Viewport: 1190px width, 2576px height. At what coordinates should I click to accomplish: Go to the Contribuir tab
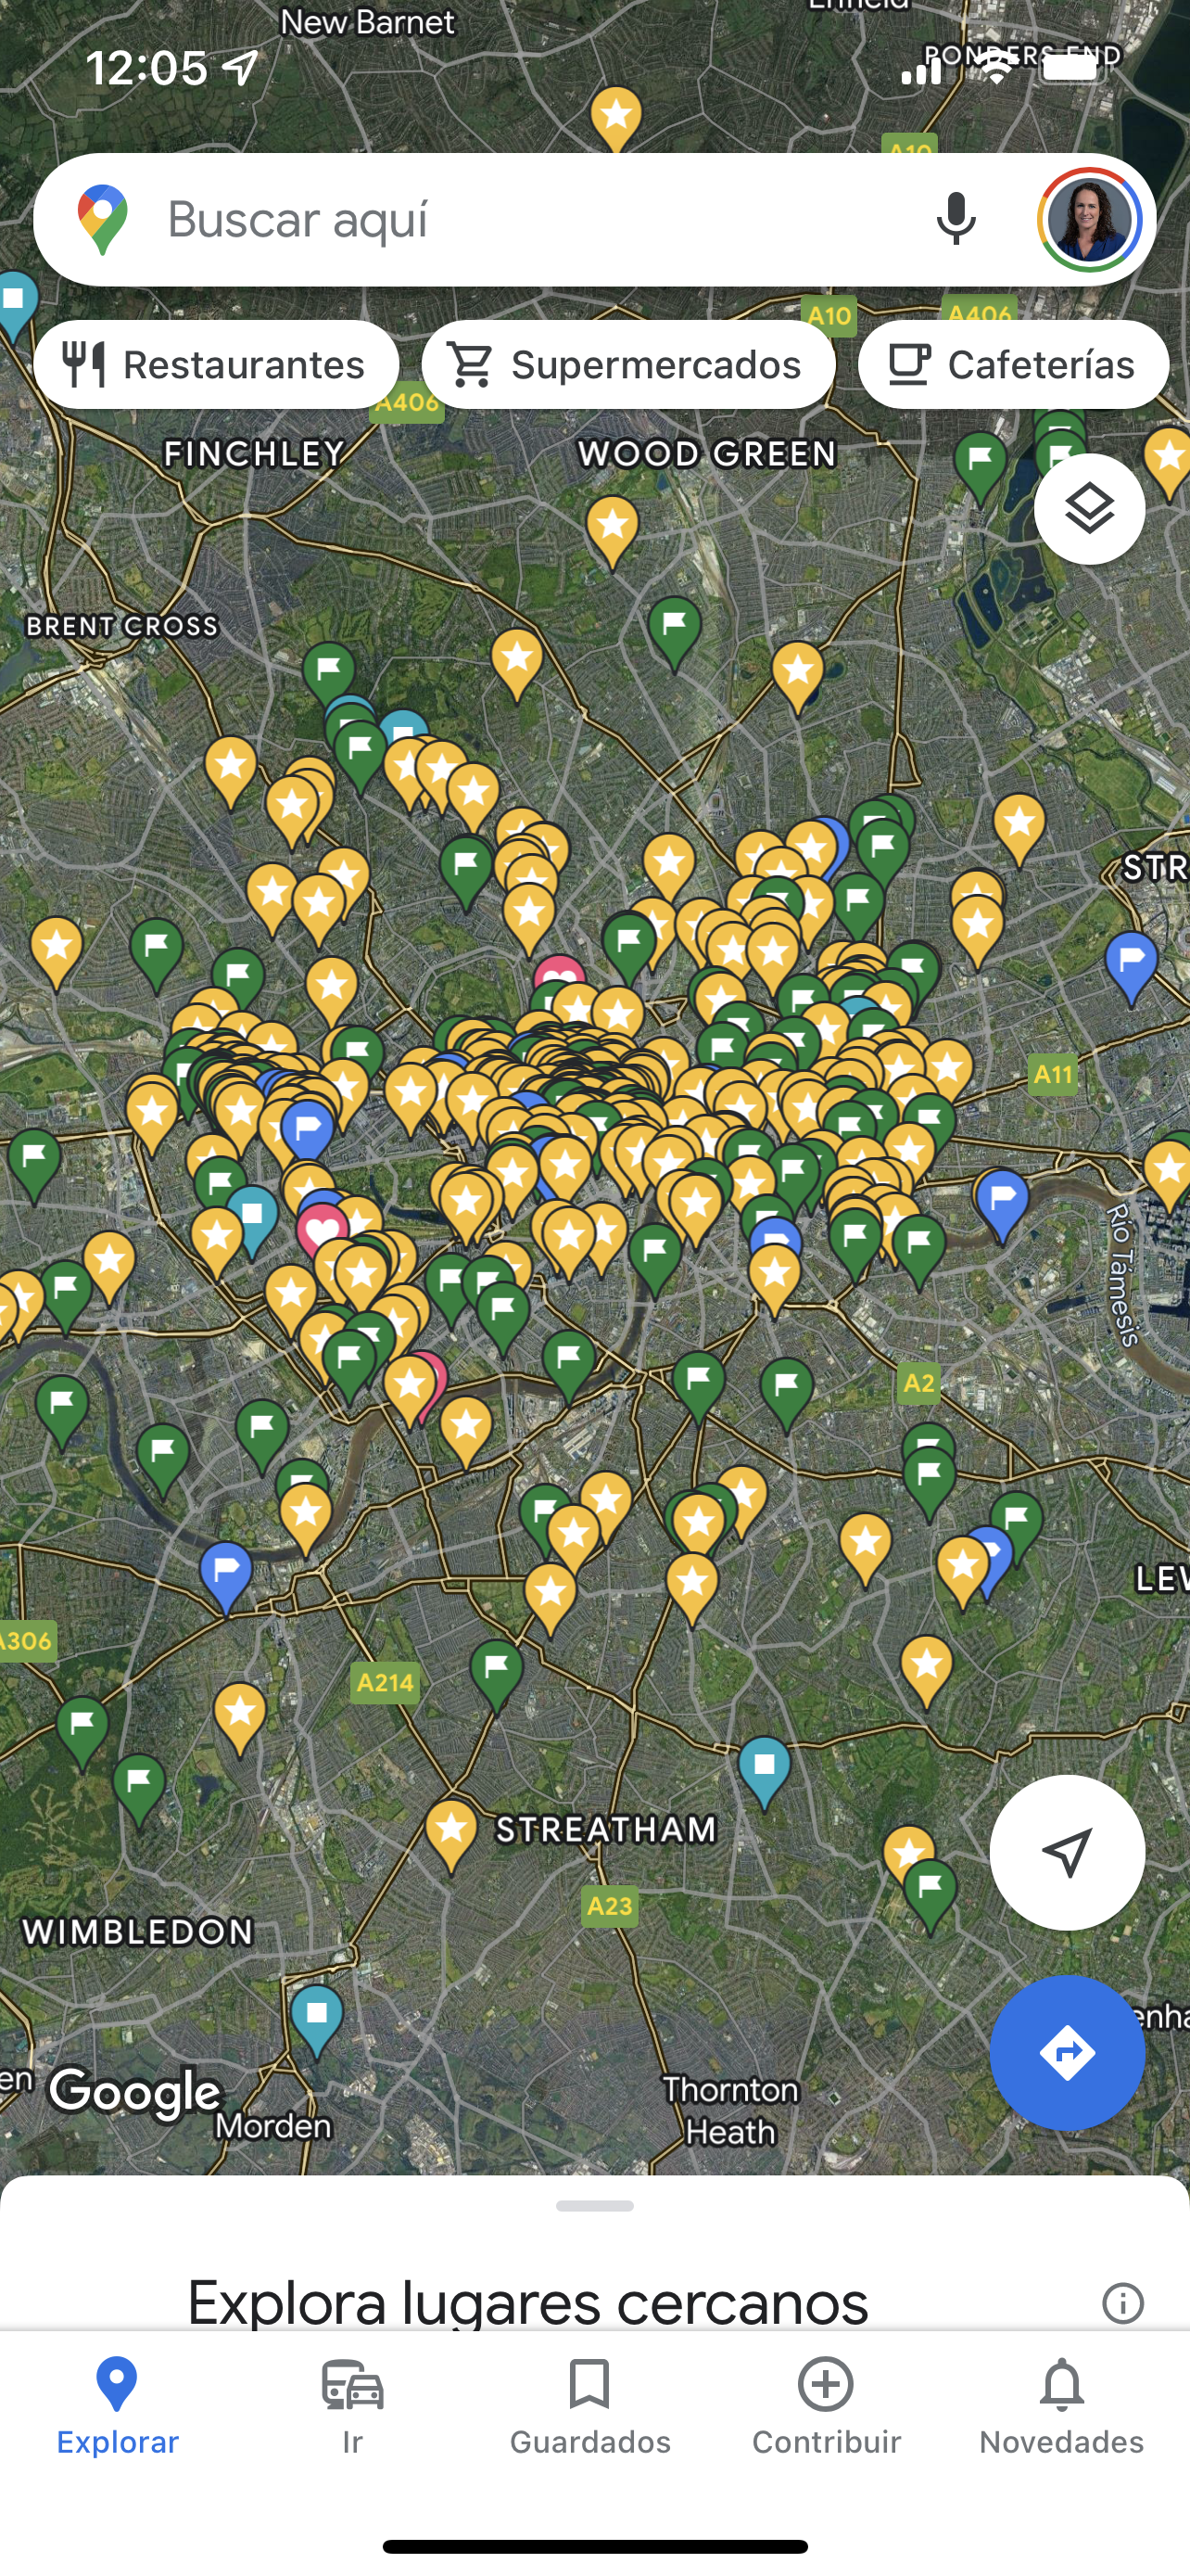pos(825,2406)
